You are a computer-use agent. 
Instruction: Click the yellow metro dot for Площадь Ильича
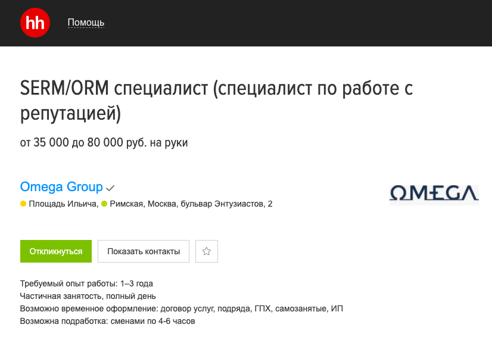click(x=23, y=204)
